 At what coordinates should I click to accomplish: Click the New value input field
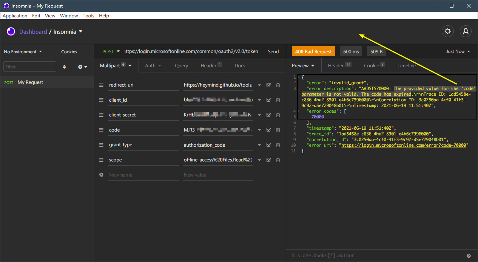click(x=218, y=175)
